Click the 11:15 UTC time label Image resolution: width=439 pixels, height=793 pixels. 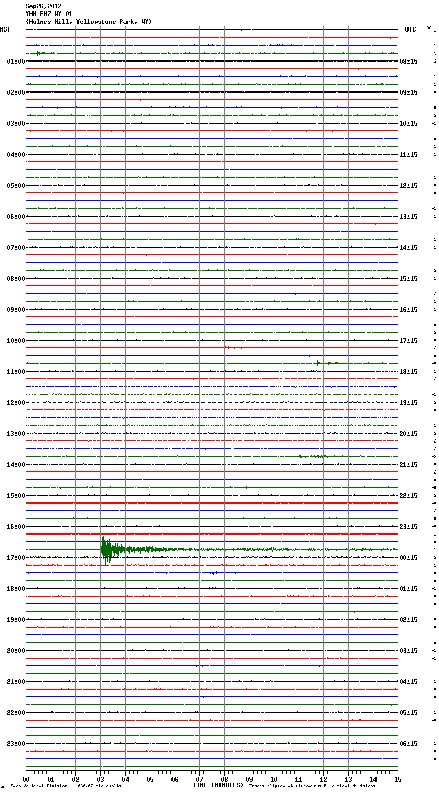(409, 155)
